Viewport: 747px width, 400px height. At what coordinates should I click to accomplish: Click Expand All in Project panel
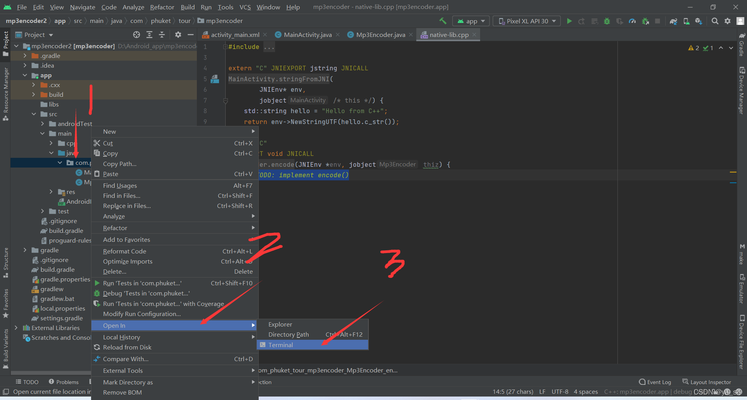(149, 35)
